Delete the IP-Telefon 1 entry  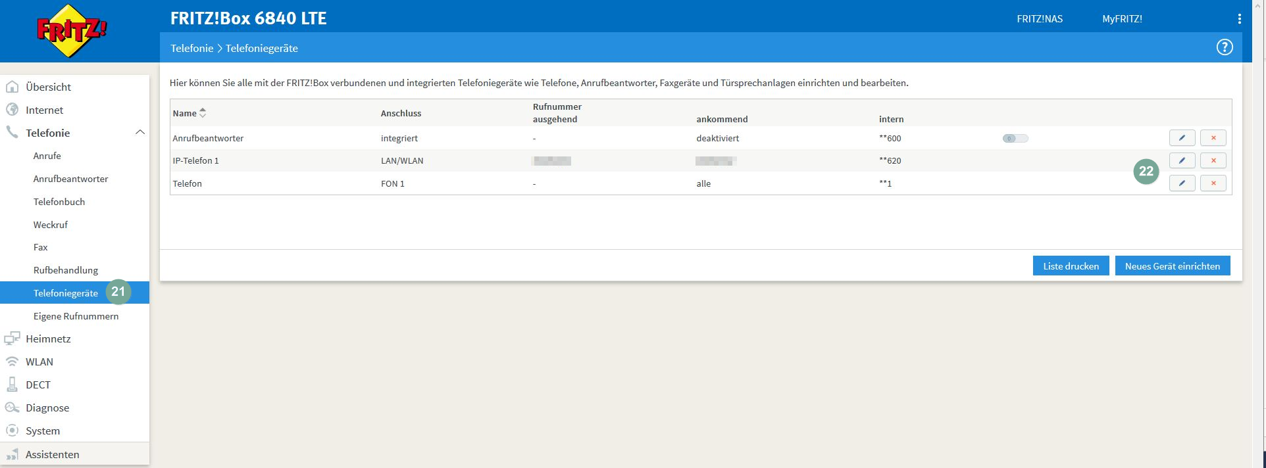coord(1213,160)
